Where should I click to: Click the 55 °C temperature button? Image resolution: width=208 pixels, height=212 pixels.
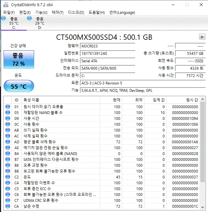pyautogui.click(x=19, y=86)
